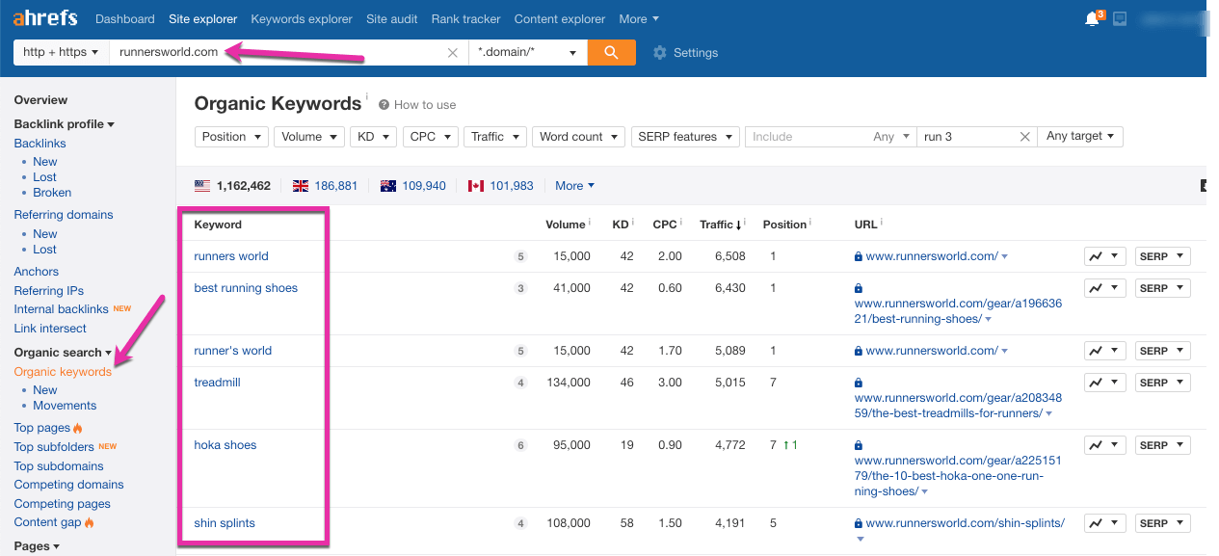The height and width of the screenshot is (556, 1219).
Task: Click the SERP features badge for 'runners world'
Action: pyautogui.click(x=520, y=257)
